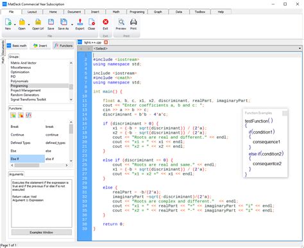Click the MatDeck app icon in title bar
Viewport: 304px width, 248px height.
[x=4, y=4]
